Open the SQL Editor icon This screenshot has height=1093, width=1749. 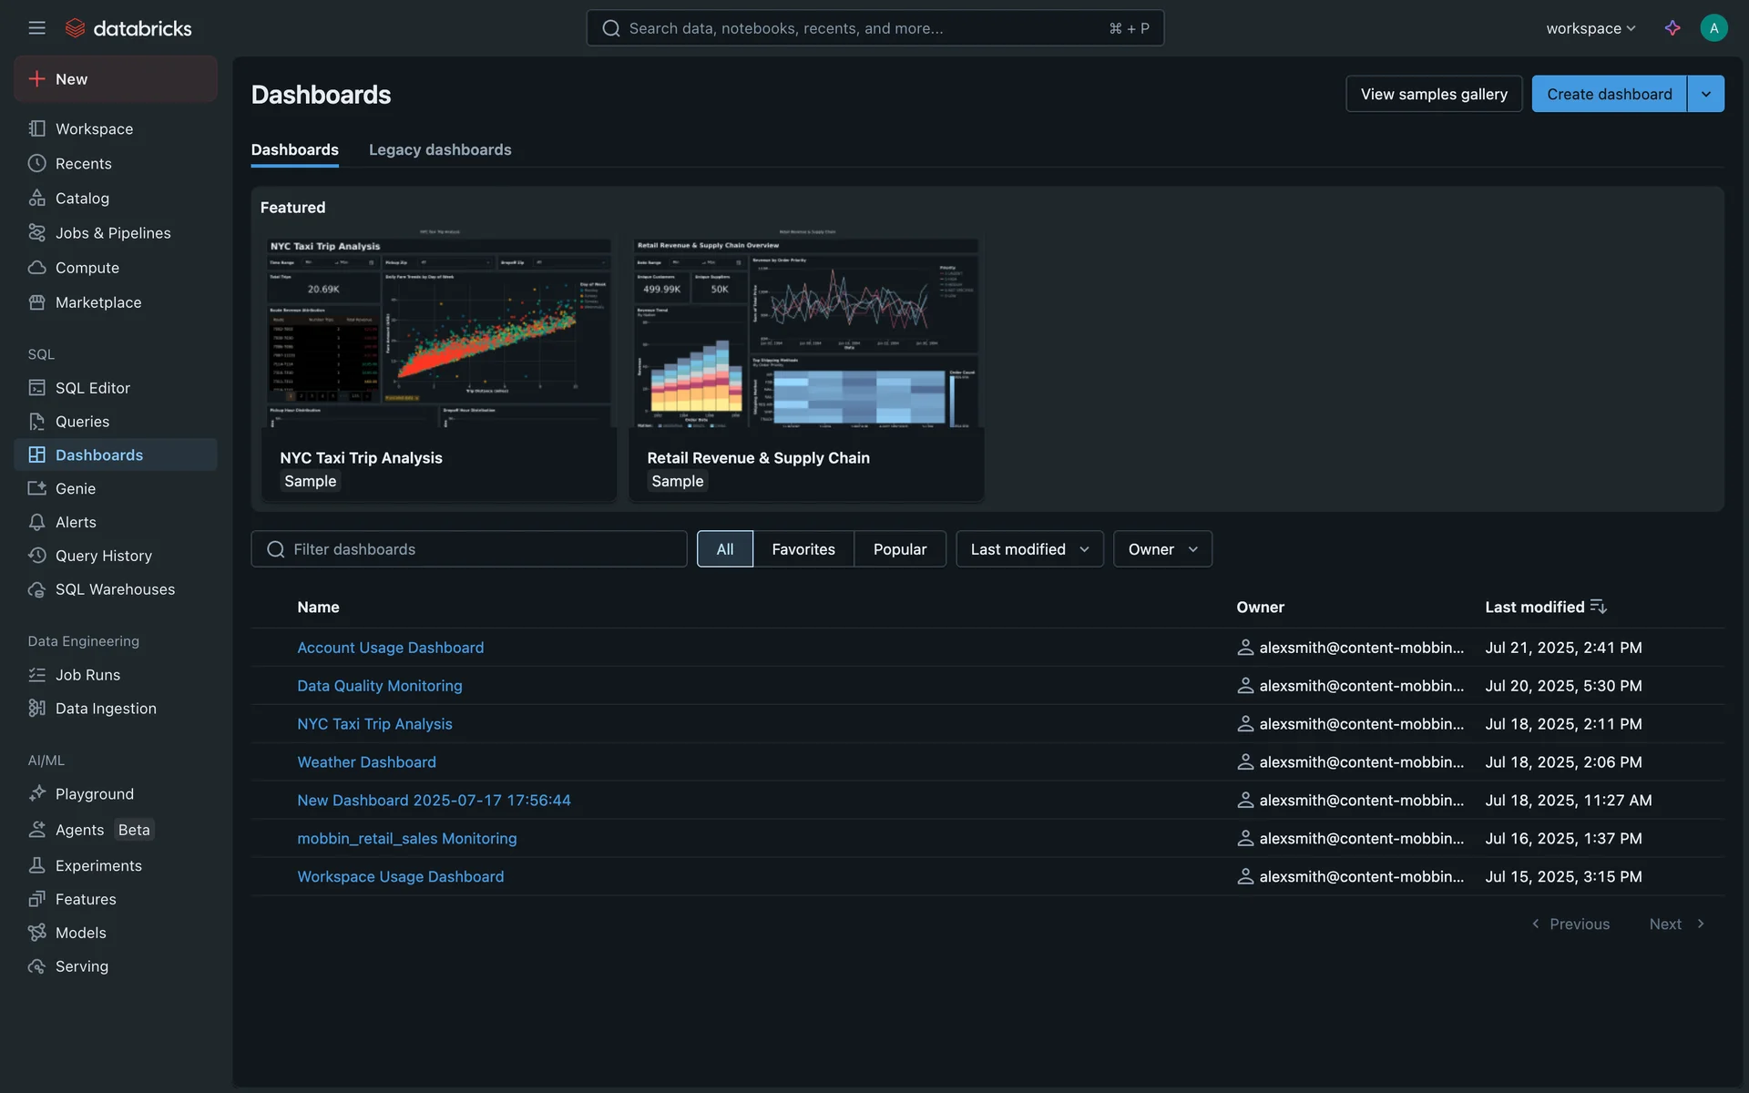pos(36,388)
